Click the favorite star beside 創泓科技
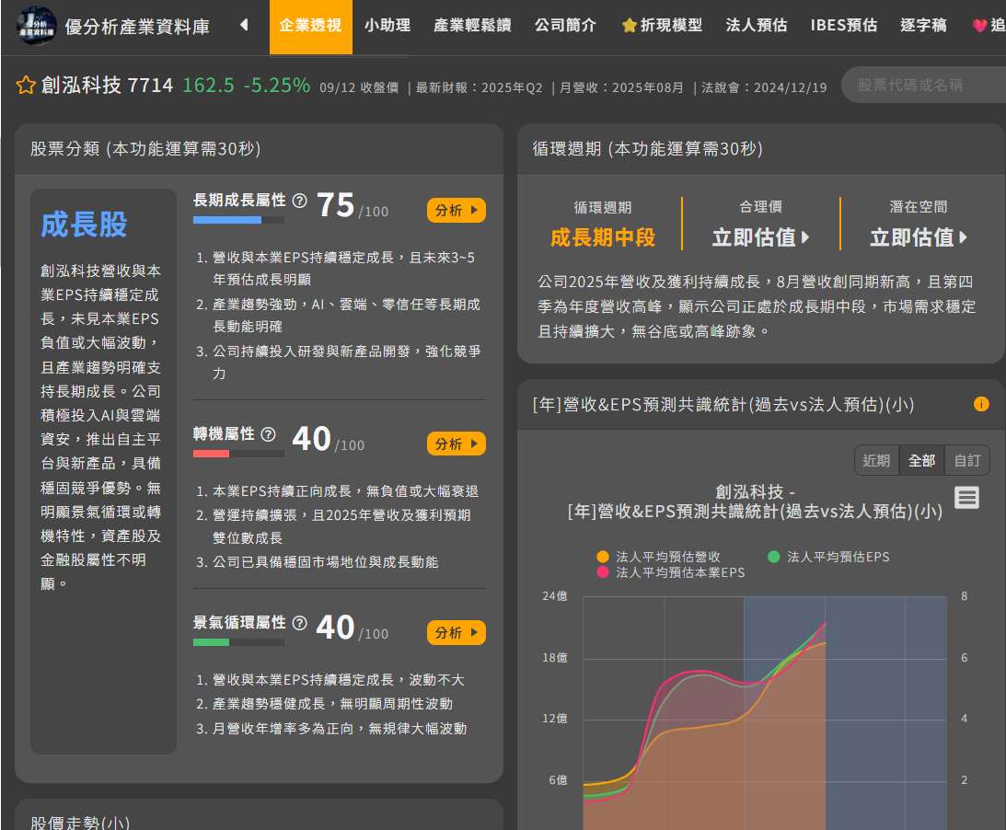 [x=26, y=85]
